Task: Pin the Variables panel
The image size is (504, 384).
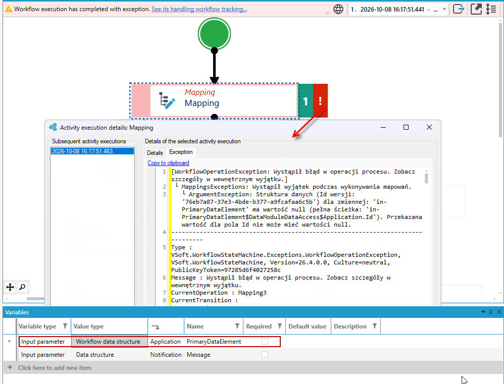Action: [490, 312]
